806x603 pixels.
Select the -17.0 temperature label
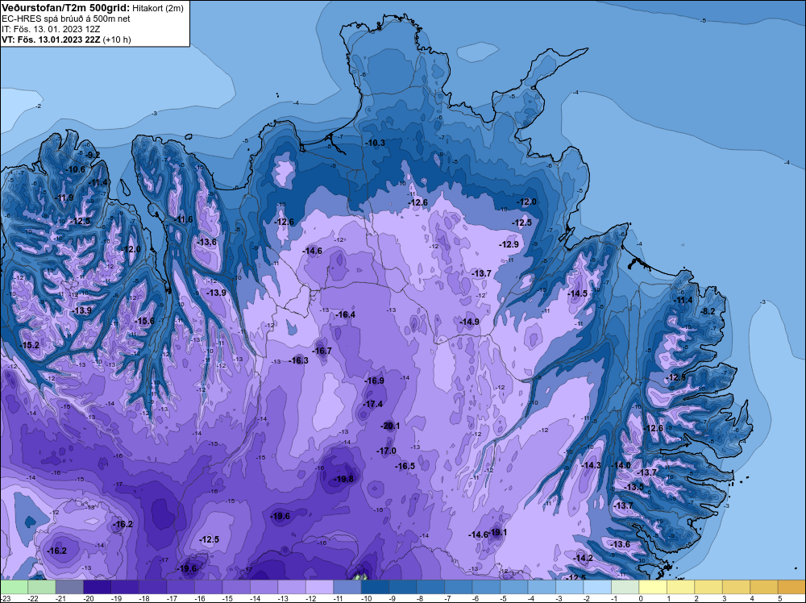coord(387,451)
